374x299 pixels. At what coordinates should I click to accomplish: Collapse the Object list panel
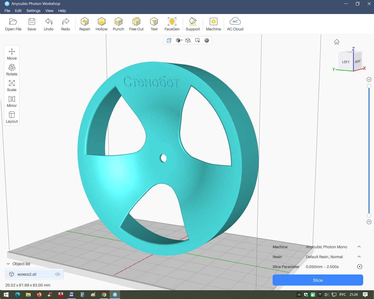coord(8,264)
